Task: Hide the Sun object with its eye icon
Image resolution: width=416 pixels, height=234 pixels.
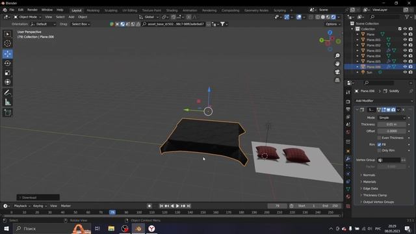Action: (x=405, y=72)
